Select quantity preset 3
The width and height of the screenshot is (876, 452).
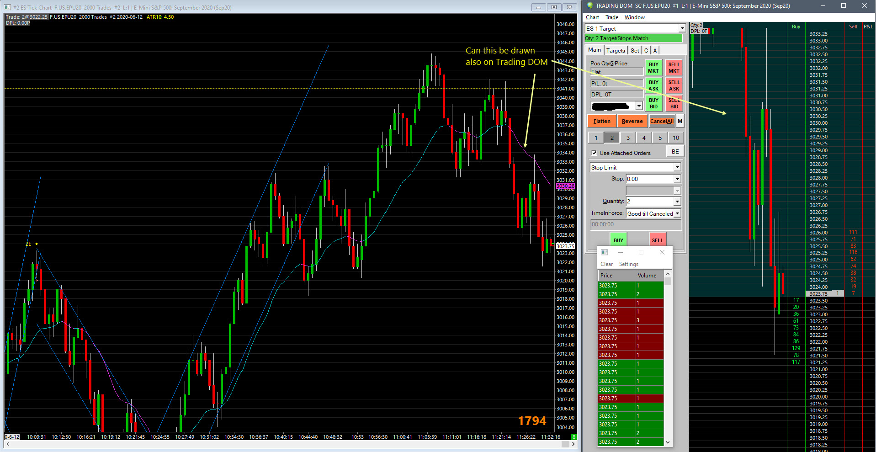point(628,138)
